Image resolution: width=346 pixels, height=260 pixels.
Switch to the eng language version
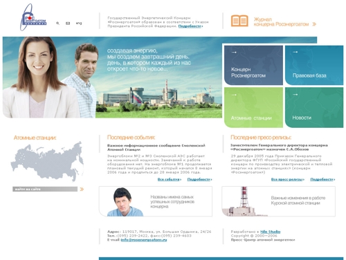pyautogui.click(x=79, y=24)
